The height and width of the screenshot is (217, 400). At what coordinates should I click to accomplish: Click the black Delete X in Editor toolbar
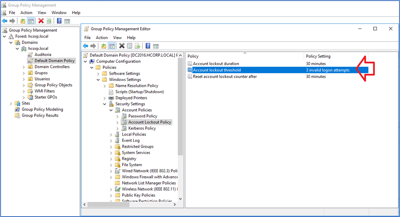click(x=122, y=46)
